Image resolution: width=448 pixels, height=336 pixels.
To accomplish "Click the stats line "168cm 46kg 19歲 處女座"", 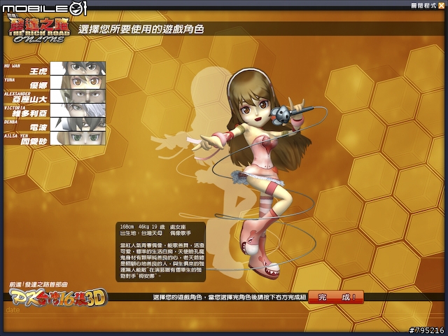I will click(x=154, y=227).
